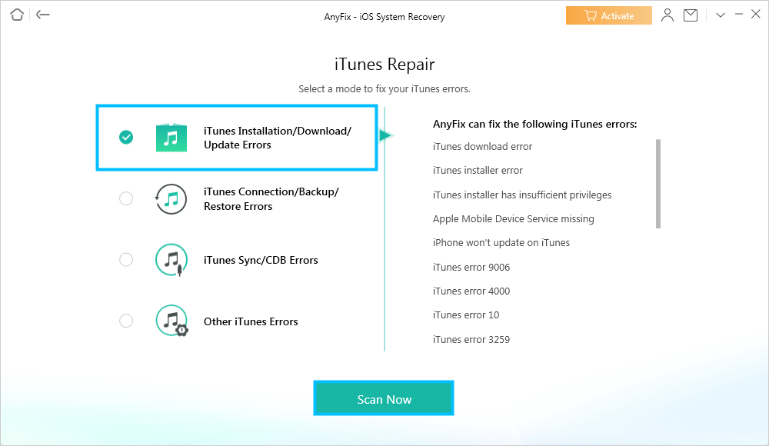Screen dimensions: 769x446
Task: Click the iTunes Sync/CDB music icon
Action: (171, 260)
